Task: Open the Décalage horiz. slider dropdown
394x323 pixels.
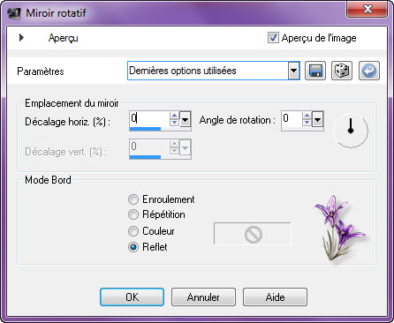Action: pos(185,119)
